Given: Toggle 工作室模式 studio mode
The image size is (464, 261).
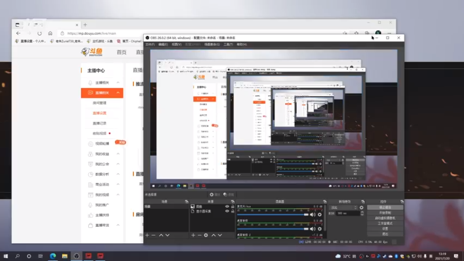Looking at the screenshot, I should (385, 223).
